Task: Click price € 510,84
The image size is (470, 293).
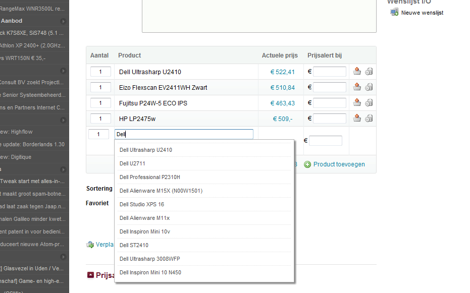Action: coord(282,87)
